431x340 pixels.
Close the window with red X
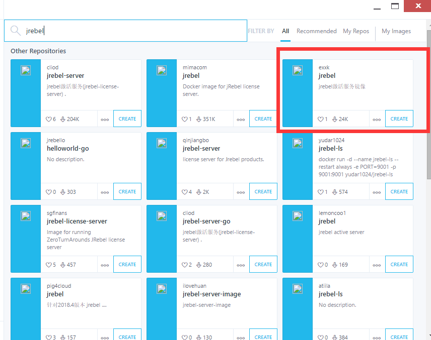tap(418, 6)
